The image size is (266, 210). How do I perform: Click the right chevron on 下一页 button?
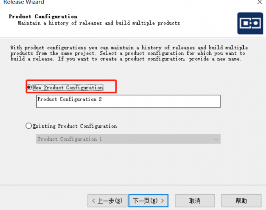162,201
